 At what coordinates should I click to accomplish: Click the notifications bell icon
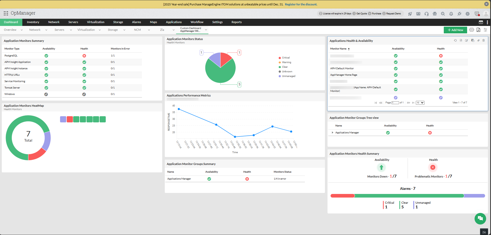[451, 14]
